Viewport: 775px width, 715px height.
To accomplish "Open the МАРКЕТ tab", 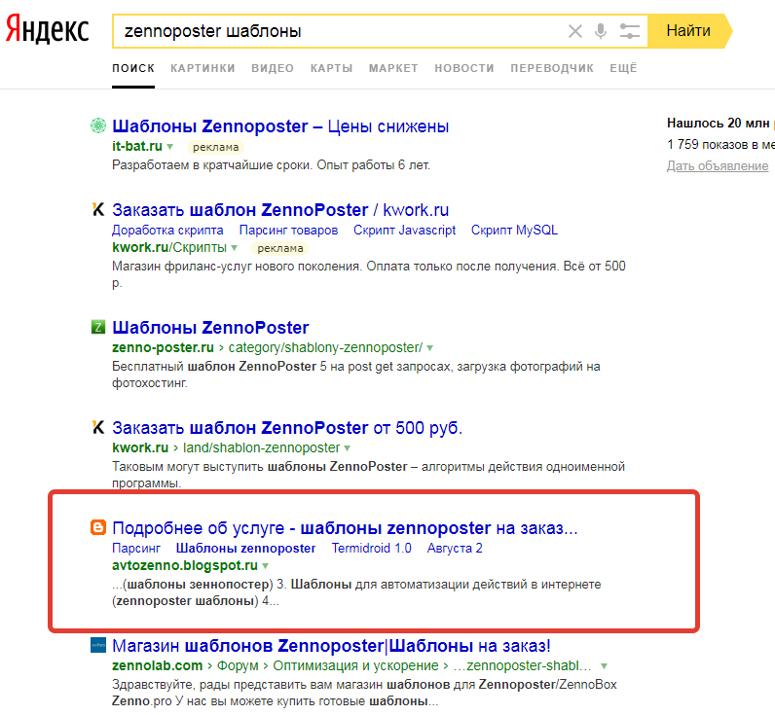I will pos(393,68).
